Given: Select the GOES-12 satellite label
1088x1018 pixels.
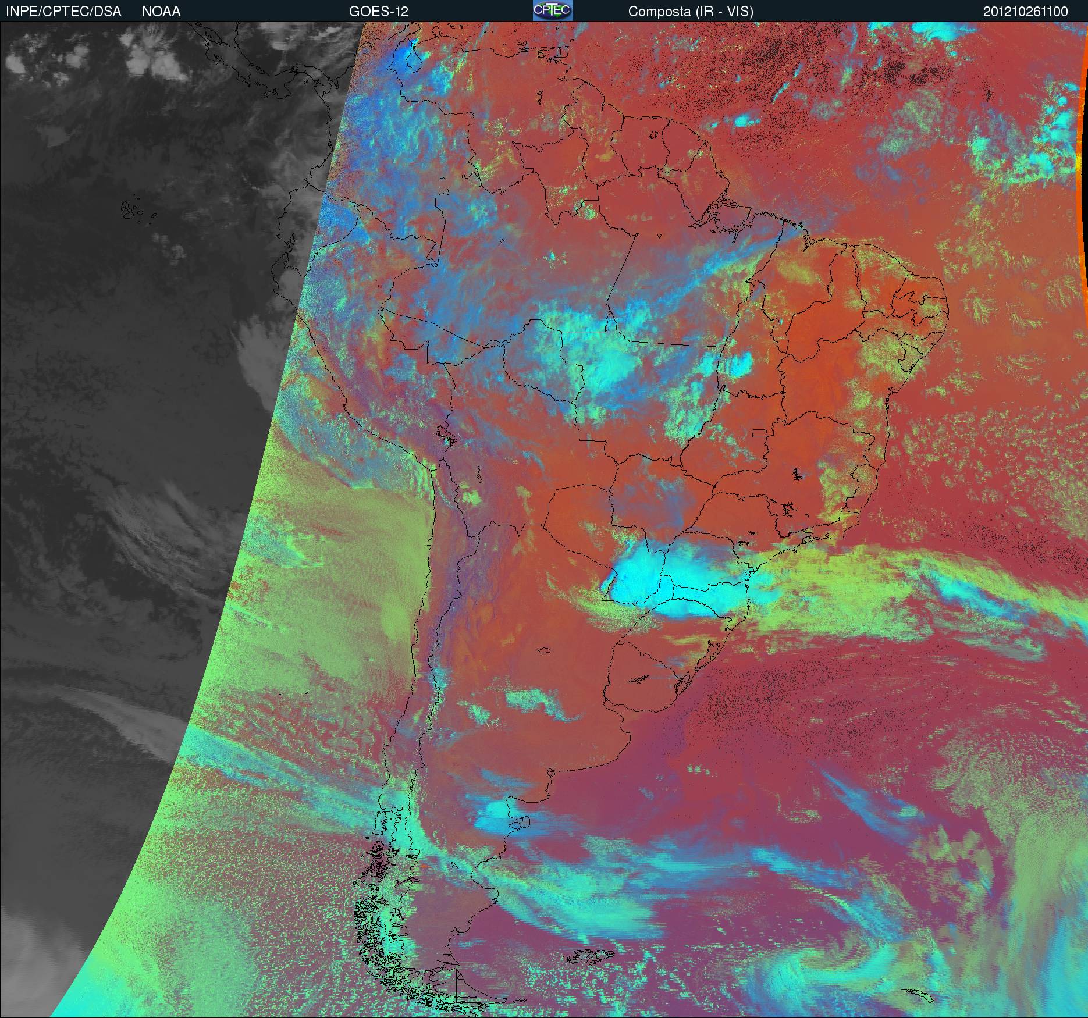Looking at the screenshot, I should (x=379, y=12).
